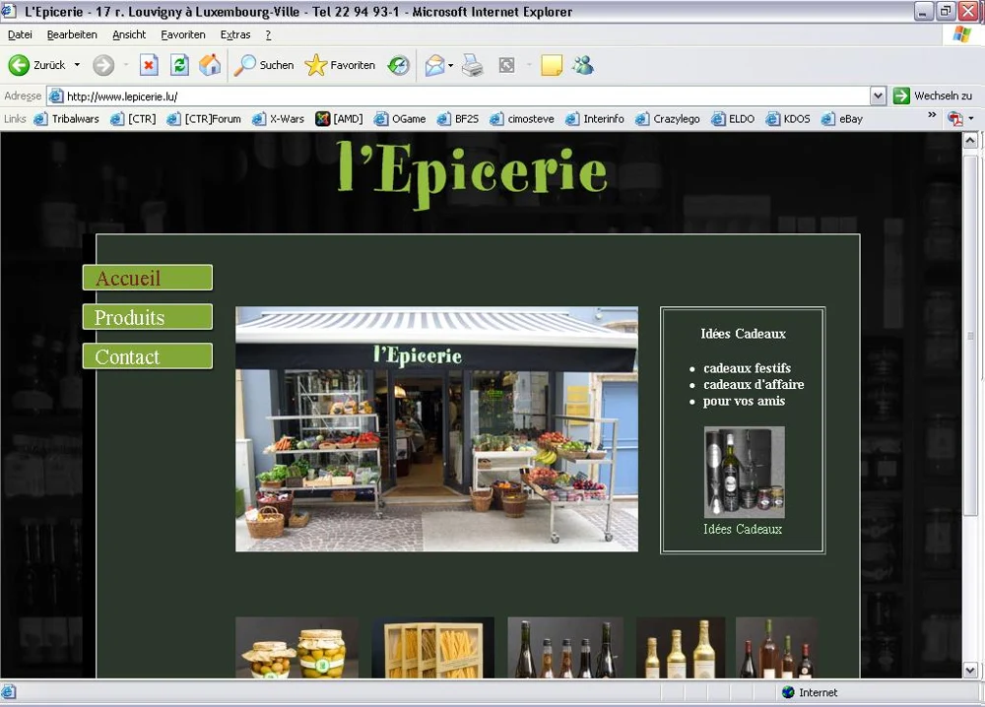Go back with the Zurück button
This screenshot has width=985, height=707.
click(x=36, y=65)
